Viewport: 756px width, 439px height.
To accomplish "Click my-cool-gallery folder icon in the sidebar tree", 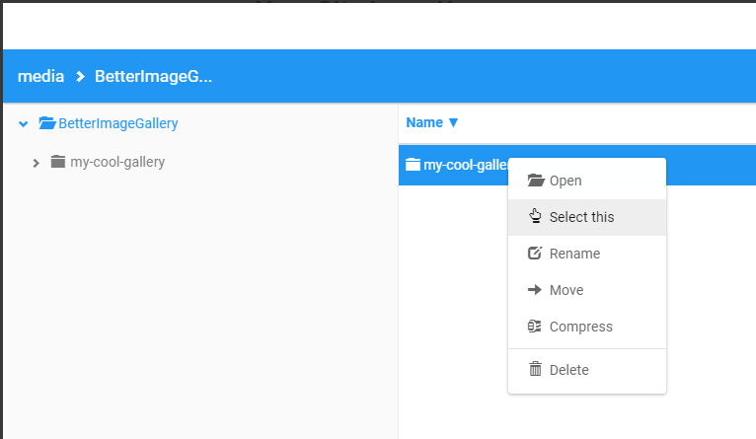I will [x=58, y=162].
